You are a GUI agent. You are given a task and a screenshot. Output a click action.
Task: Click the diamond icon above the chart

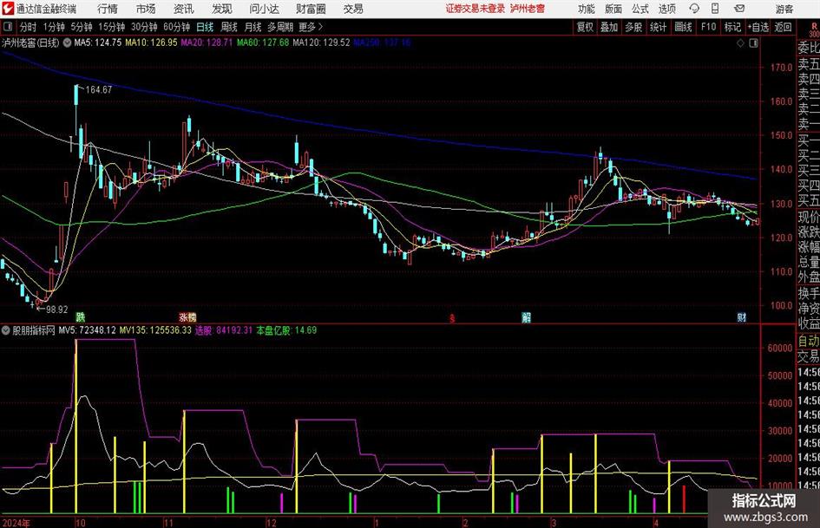point(740,42)
